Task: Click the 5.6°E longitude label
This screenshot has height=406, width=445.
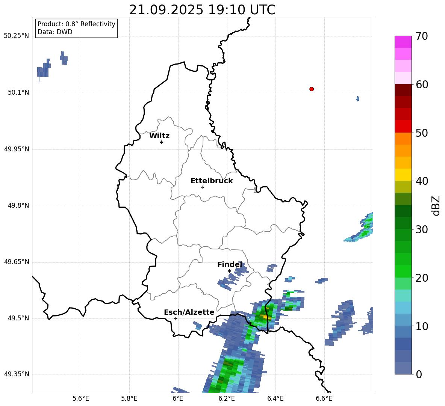Action: click(81, 398)
